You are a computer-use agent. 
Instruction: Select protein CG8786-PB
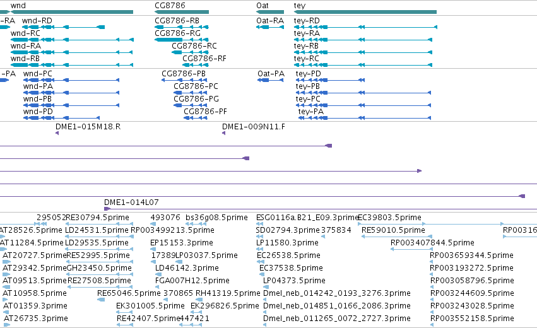coord(184,74)
